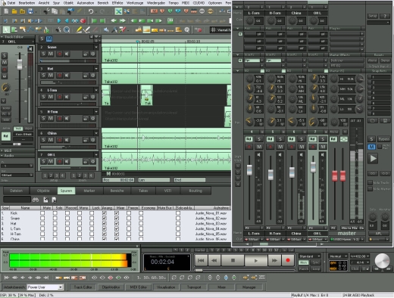The height and width of the screenshot is (298, 394).
Task: Click the transport stop button
Action: (x=233, y=260)
